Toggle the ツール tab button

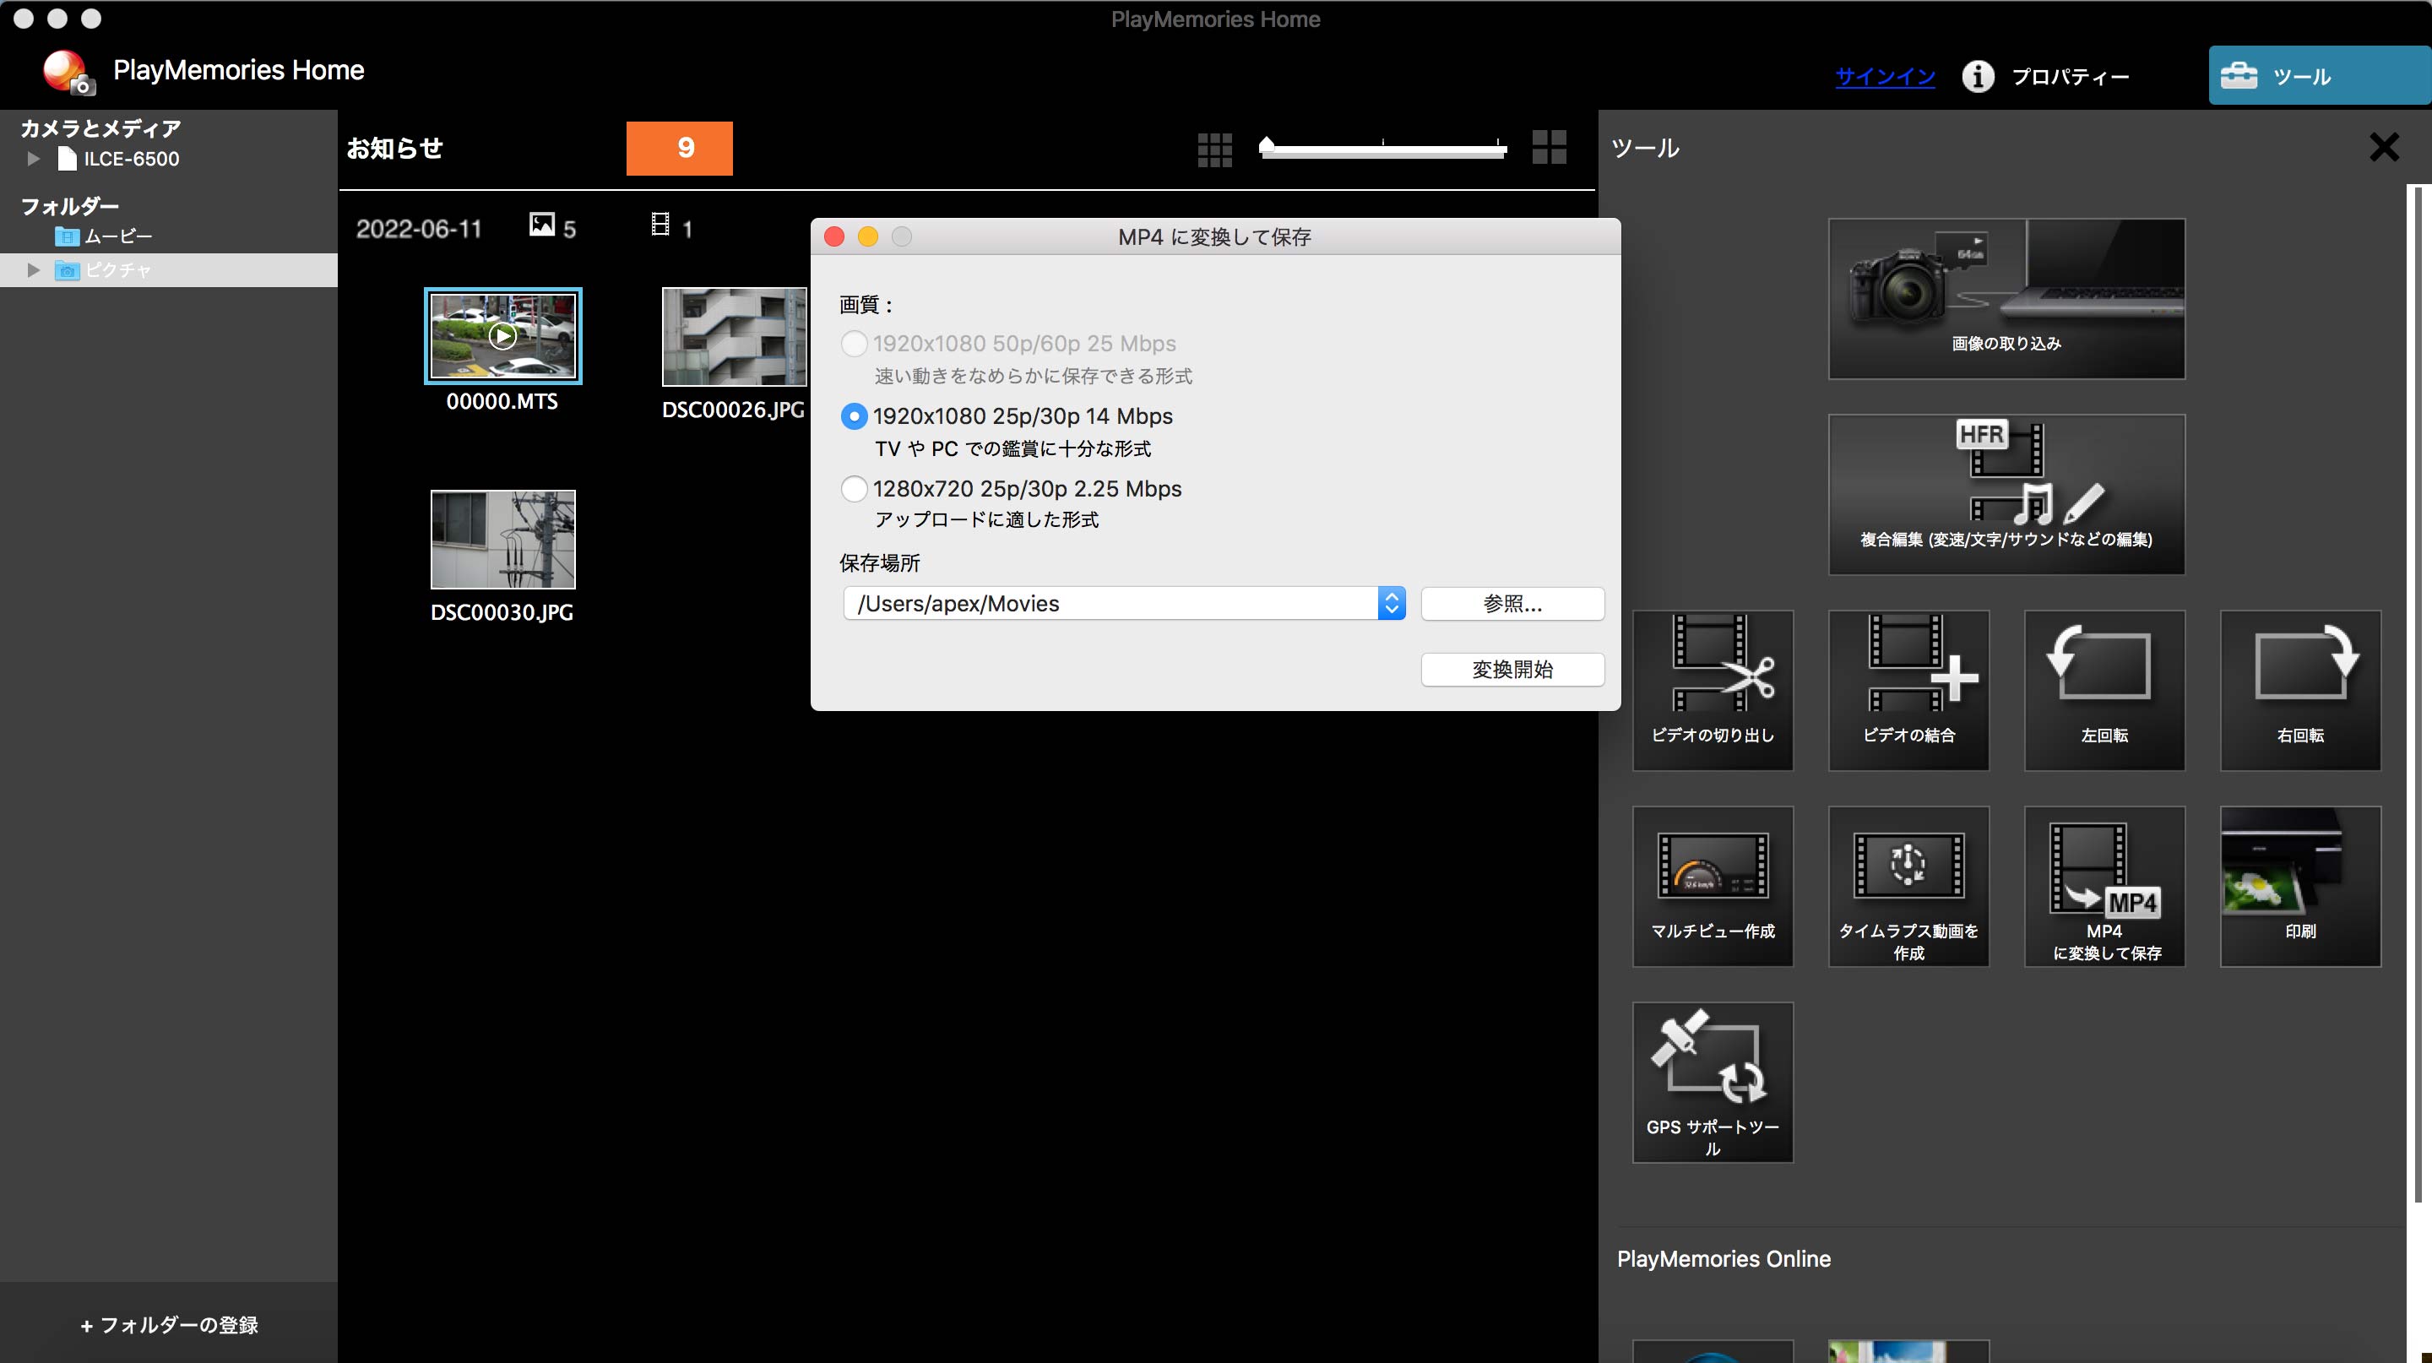[2319, 75]
